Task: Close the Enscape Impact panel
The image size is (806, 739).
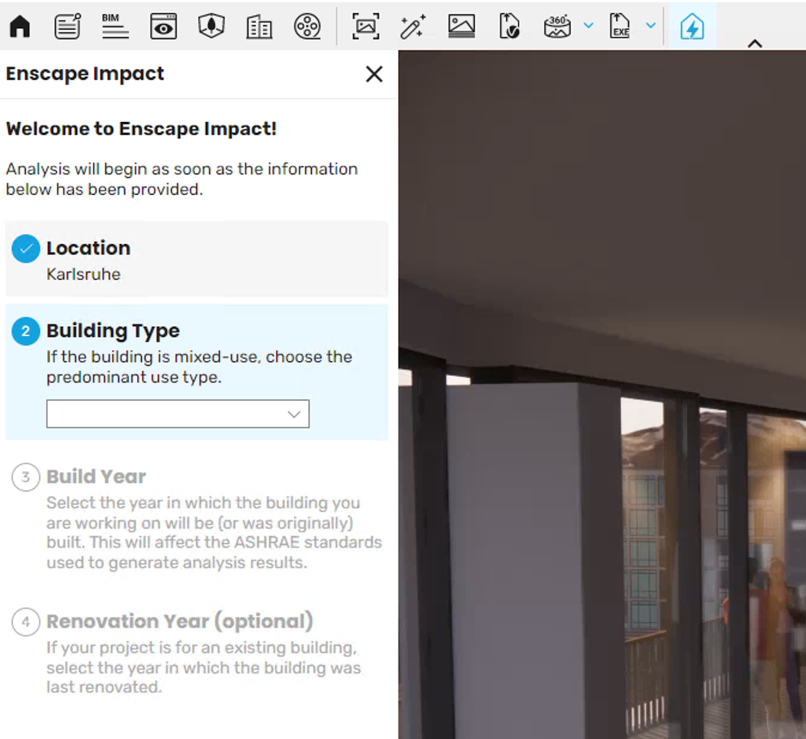Action: pyautogui.click(x=374, y=74)
